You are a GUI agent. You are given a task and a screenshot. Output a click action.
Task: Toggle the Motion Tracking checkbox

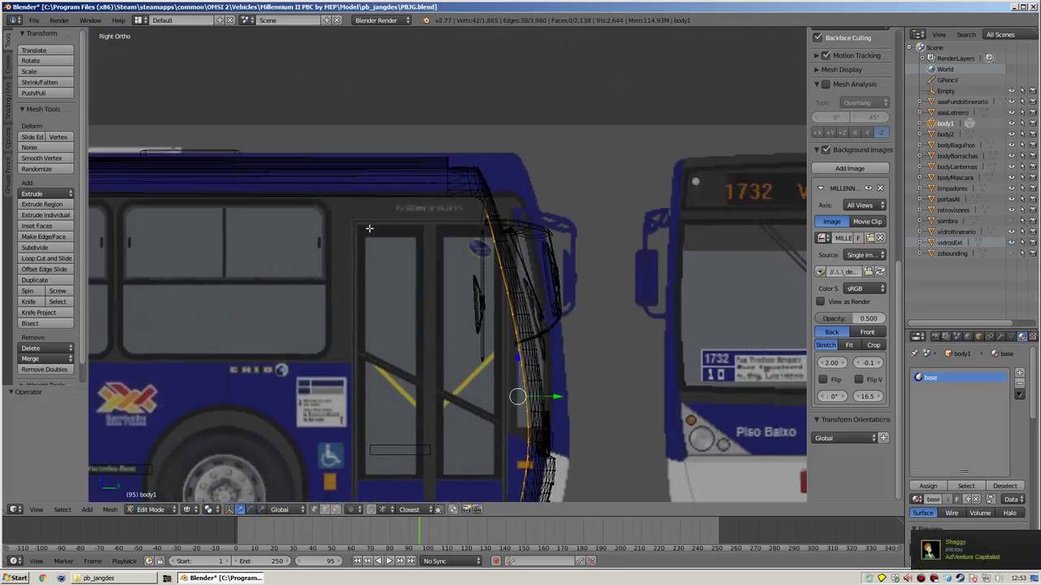[826, 55]
